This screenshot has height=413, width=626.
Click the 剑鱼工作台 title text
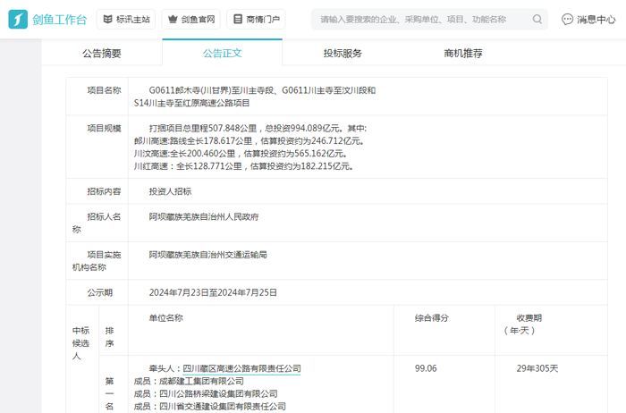(60, 20)
